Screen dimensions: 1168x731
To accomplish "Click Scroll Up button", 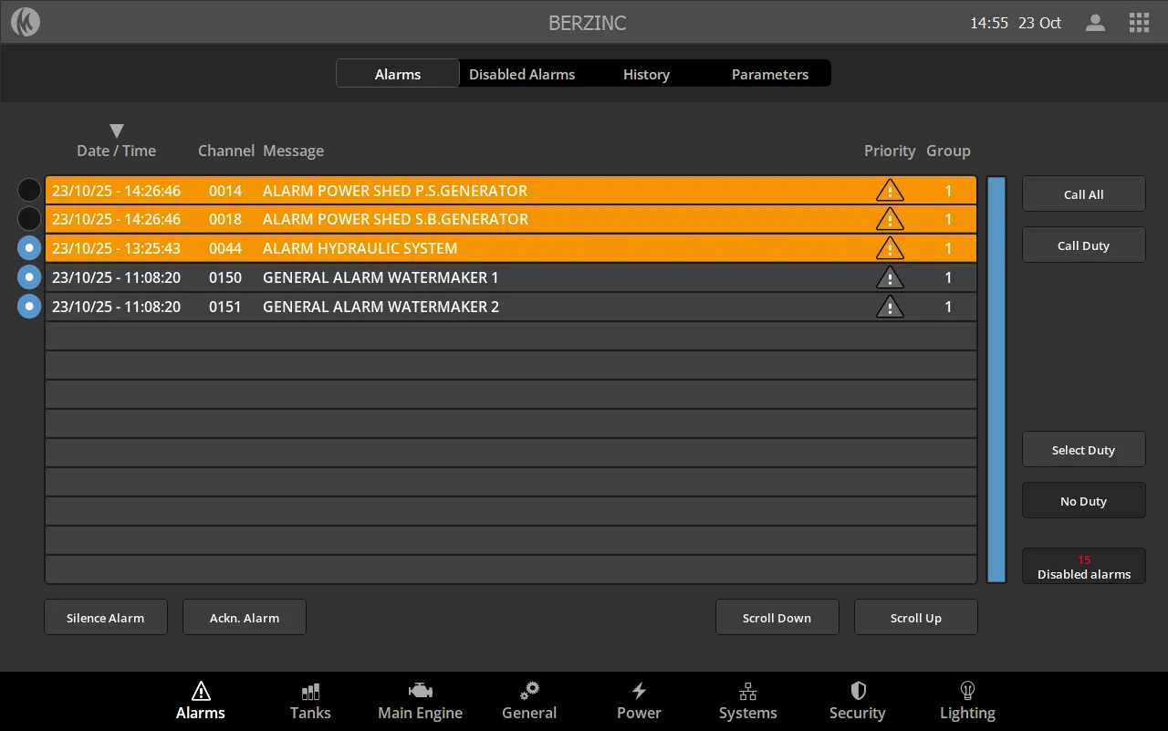I will tap(916, 618).
